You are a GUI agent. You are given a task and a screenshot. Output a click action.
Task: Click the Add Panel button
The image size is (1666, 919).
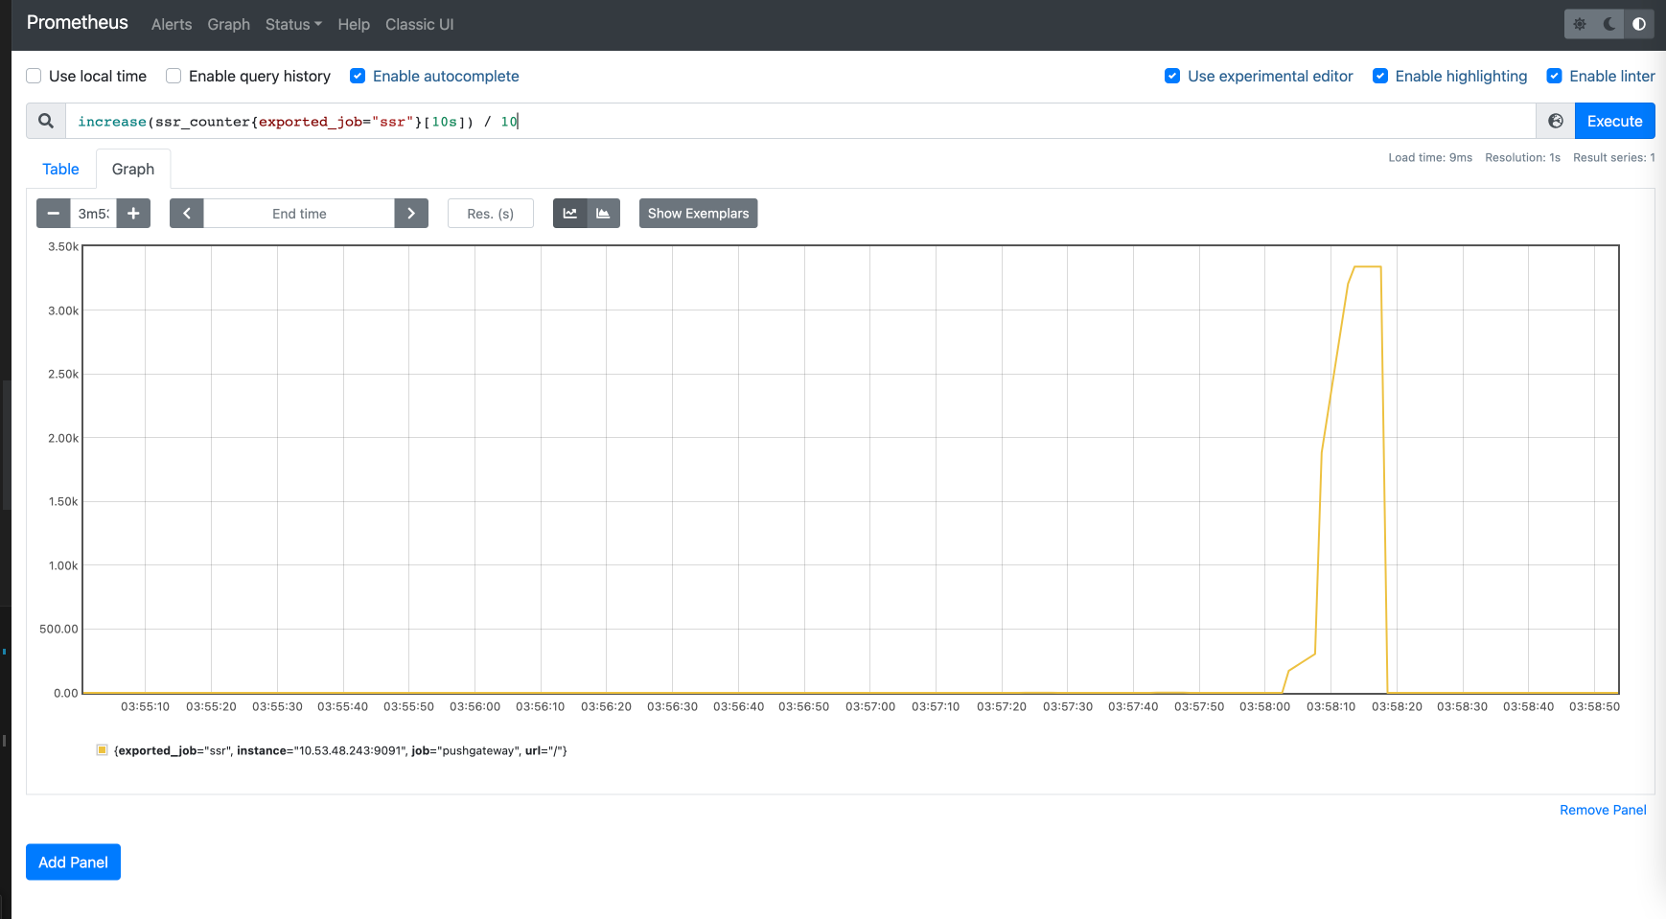click(73, 862)
